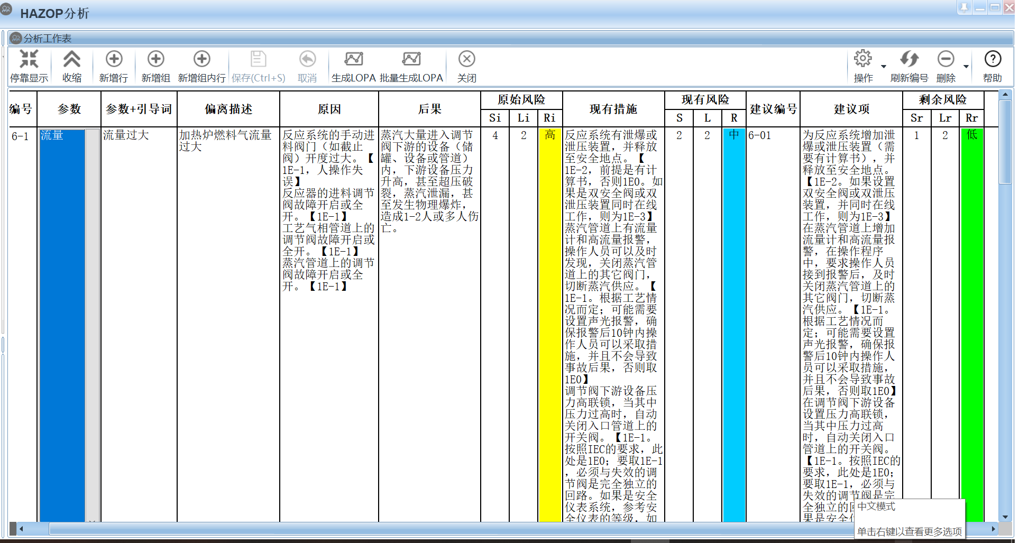The image size is (1019, 543).
Task: Select the green 低 risk cell
Action: [972, 325]
